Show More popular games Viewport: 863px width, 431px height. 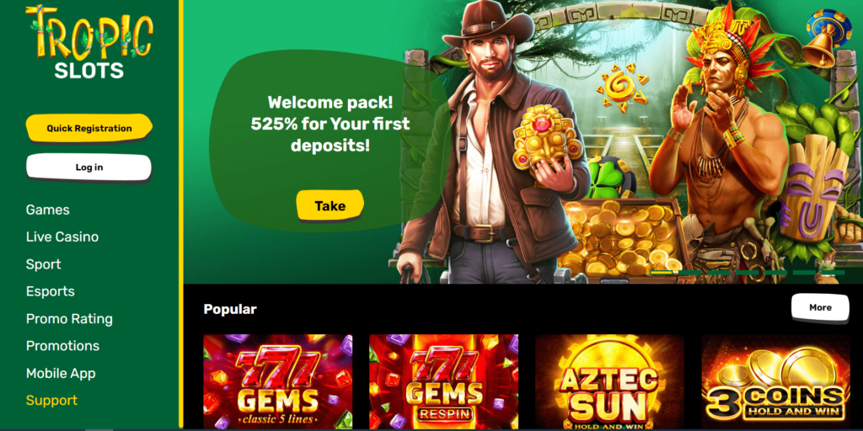tap(820, 307)
